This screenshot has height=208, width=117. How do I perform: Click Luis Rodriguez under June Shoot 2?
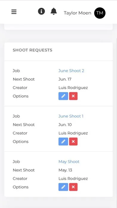pyautogui.click(x=73, y=88)
